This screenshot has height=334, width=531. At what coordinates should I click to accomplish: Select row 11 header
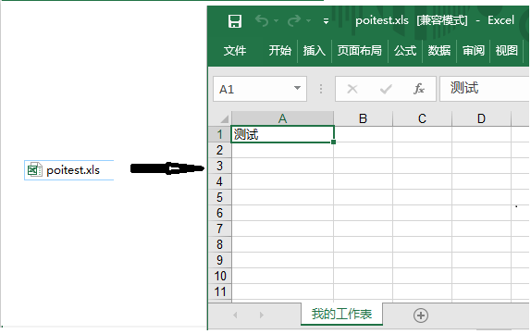pyautogui.click(x=220, y=291)
